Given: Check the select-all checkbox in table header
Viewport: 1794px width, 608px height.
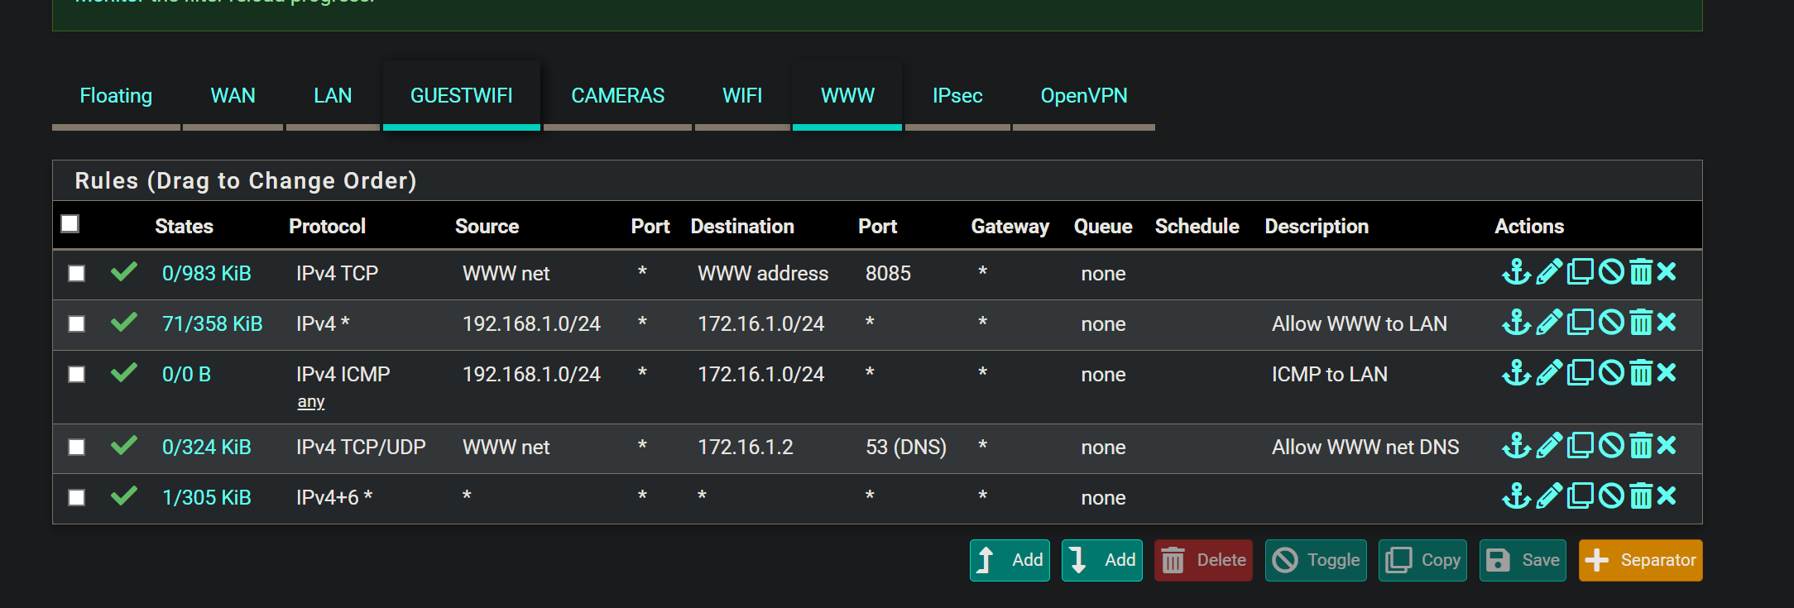Looking at the screenshot, I should tap(70, 224).
